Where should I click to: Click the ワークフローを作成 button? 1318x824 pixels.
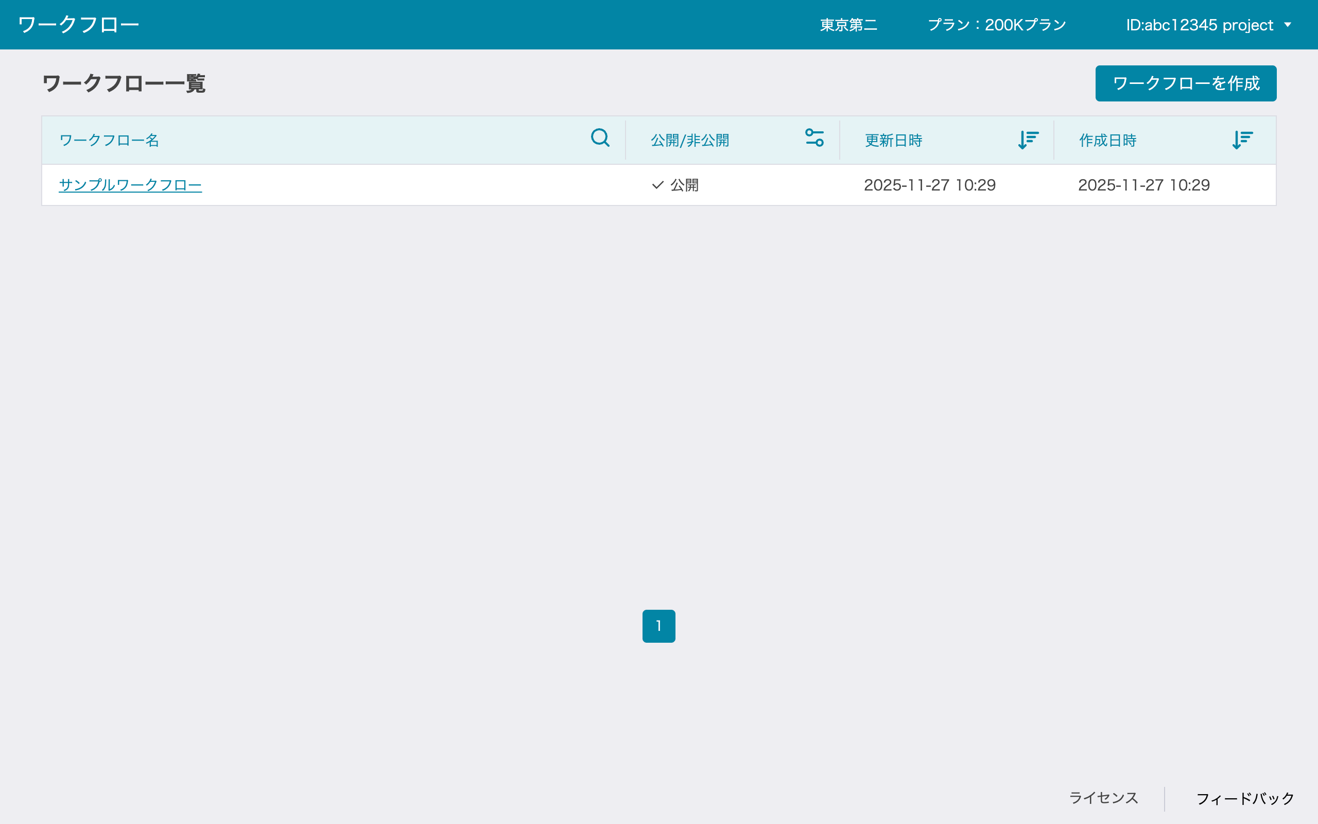1186,83
